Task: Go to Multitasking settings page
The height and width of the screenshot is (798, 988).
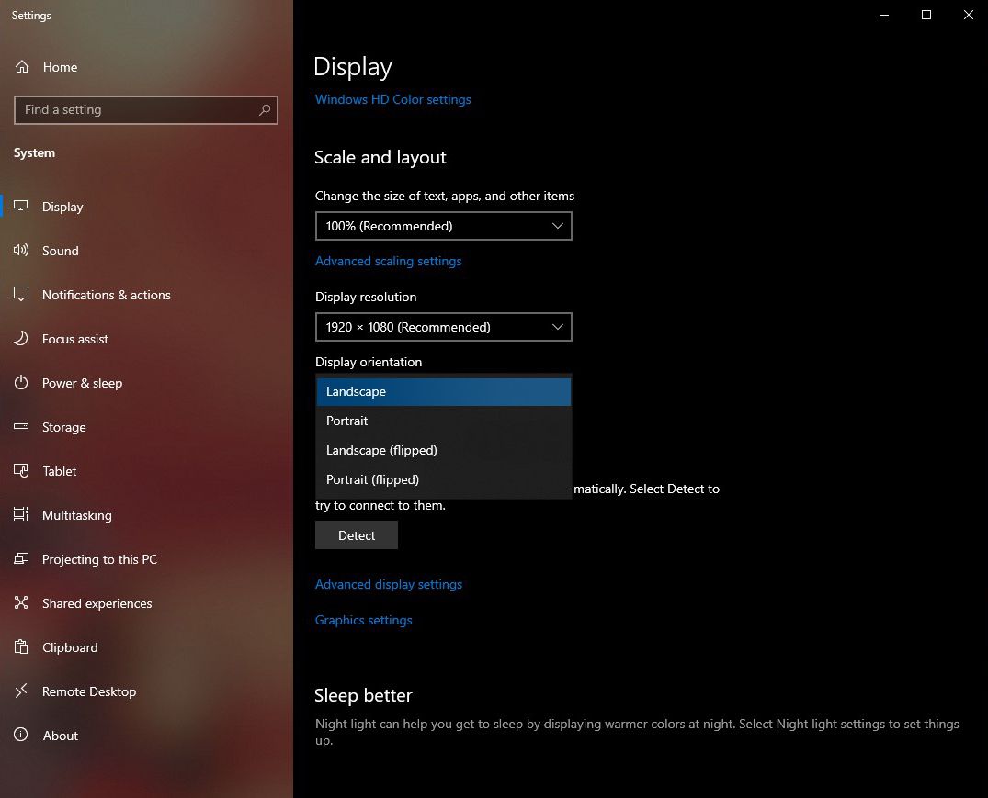Action: 76,515
